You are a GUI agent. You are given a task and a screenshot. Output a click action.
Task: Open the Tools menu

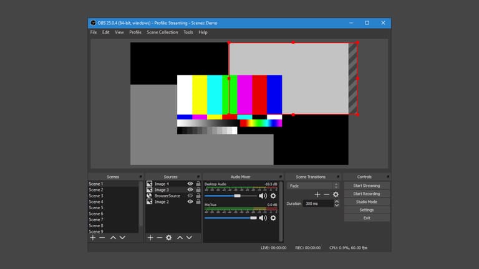coord(188,32)
